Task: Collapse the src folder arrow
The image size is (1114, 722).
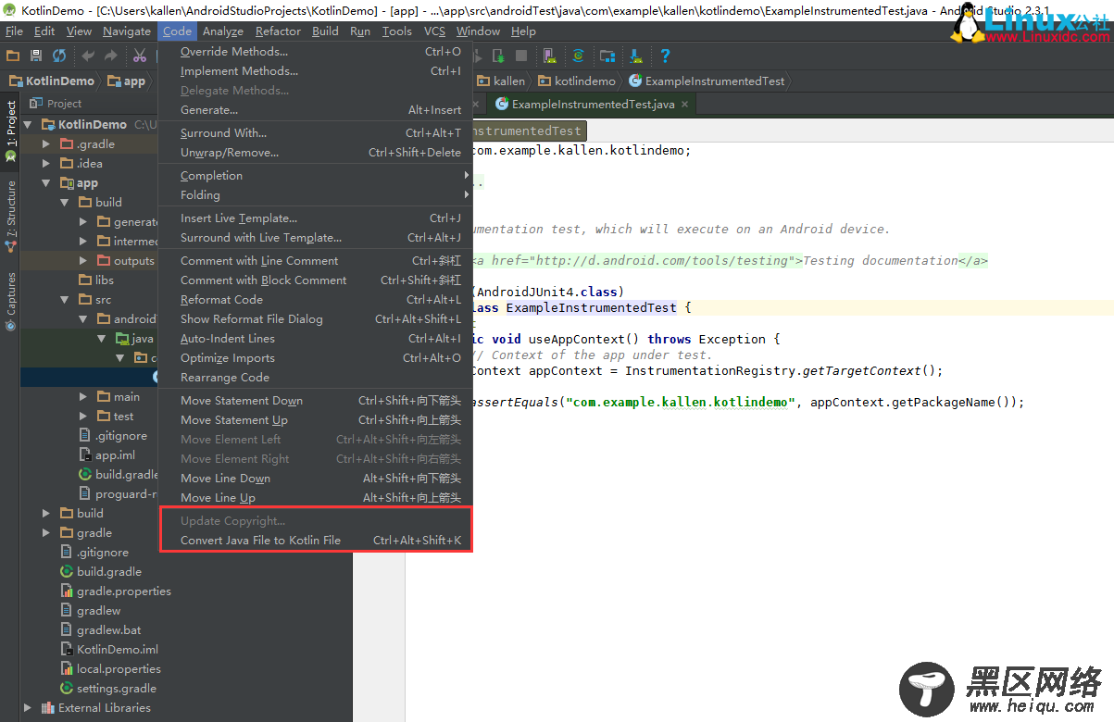Action: (65, 300)
